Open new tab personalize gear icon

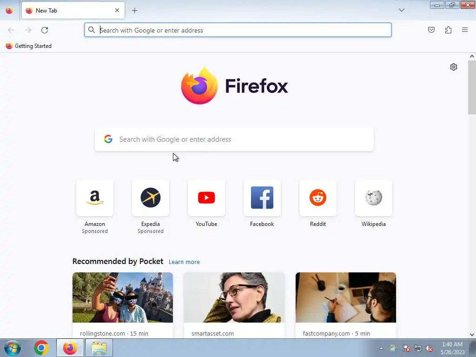coord(454,67)
